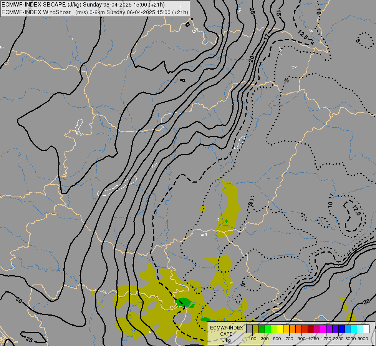376x346 pixels.
Task: Click the 900 legend value label
Action: [x=301, y=339]
